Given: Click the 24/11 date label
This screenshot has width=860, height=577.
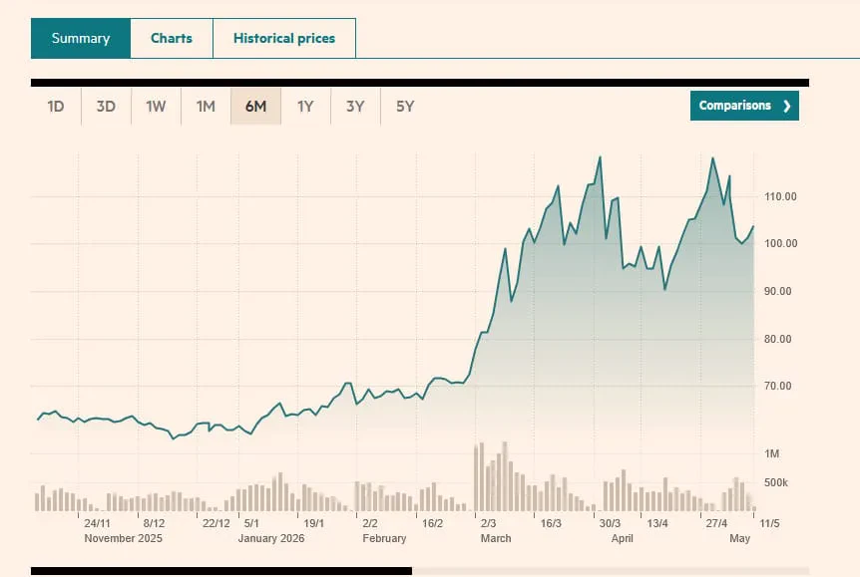Looking at the screenshot, I should coord(97,523).
